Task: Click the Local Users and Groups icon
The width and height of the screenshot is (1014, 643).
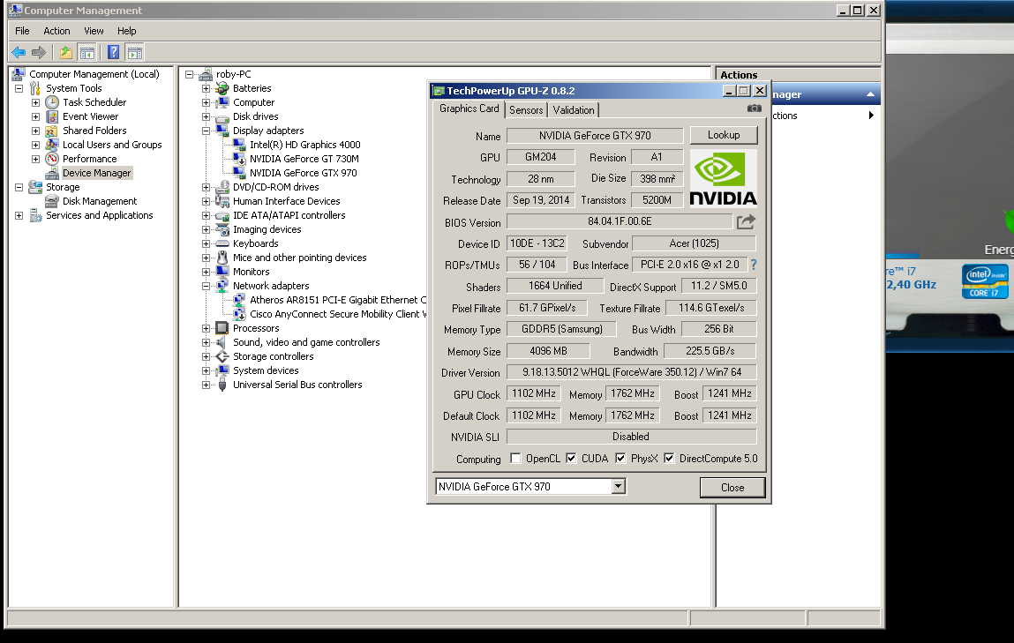Action: [x=52, y=145]
